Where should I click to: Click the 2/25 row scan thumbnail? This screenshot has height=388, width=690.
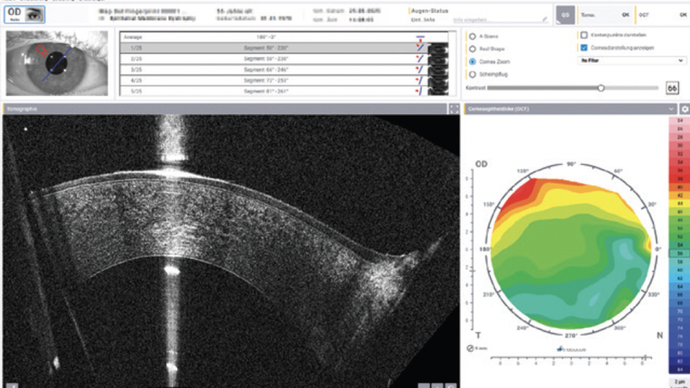tap(438, 59)
